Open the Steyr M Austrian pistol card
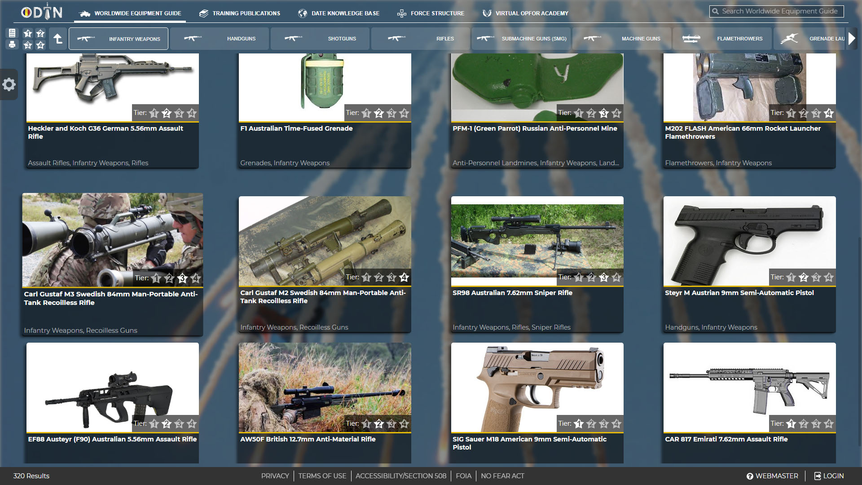This screenshot has height=485, width=862. pos(749,264)
